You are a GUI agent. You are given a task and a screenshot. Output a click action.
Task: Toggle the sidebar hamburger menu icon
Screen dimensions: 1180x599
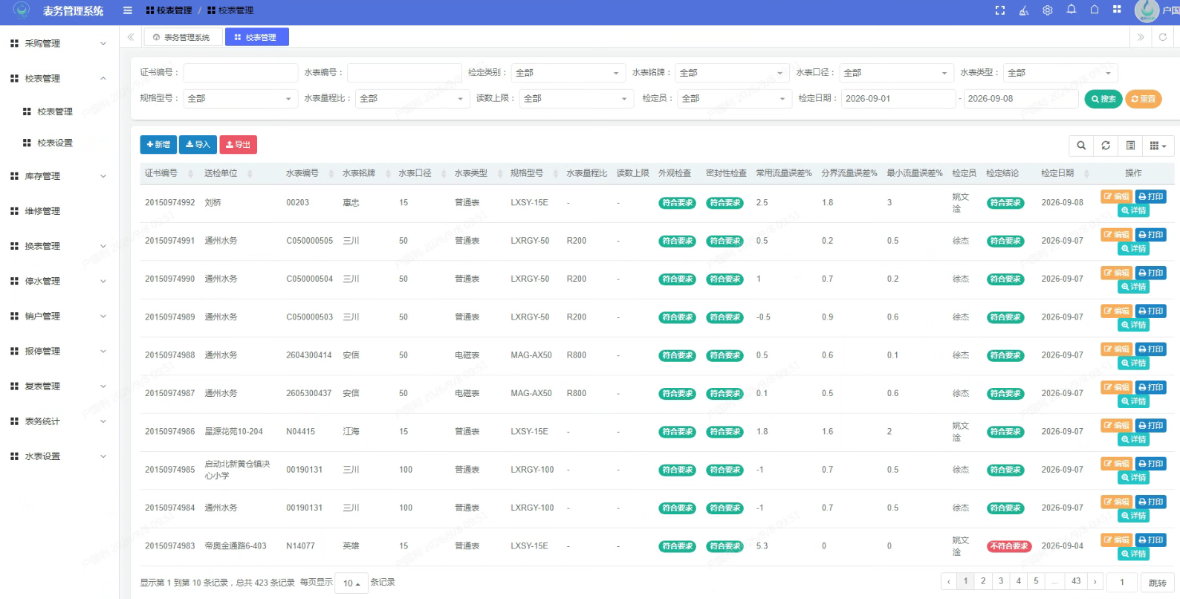128,10
